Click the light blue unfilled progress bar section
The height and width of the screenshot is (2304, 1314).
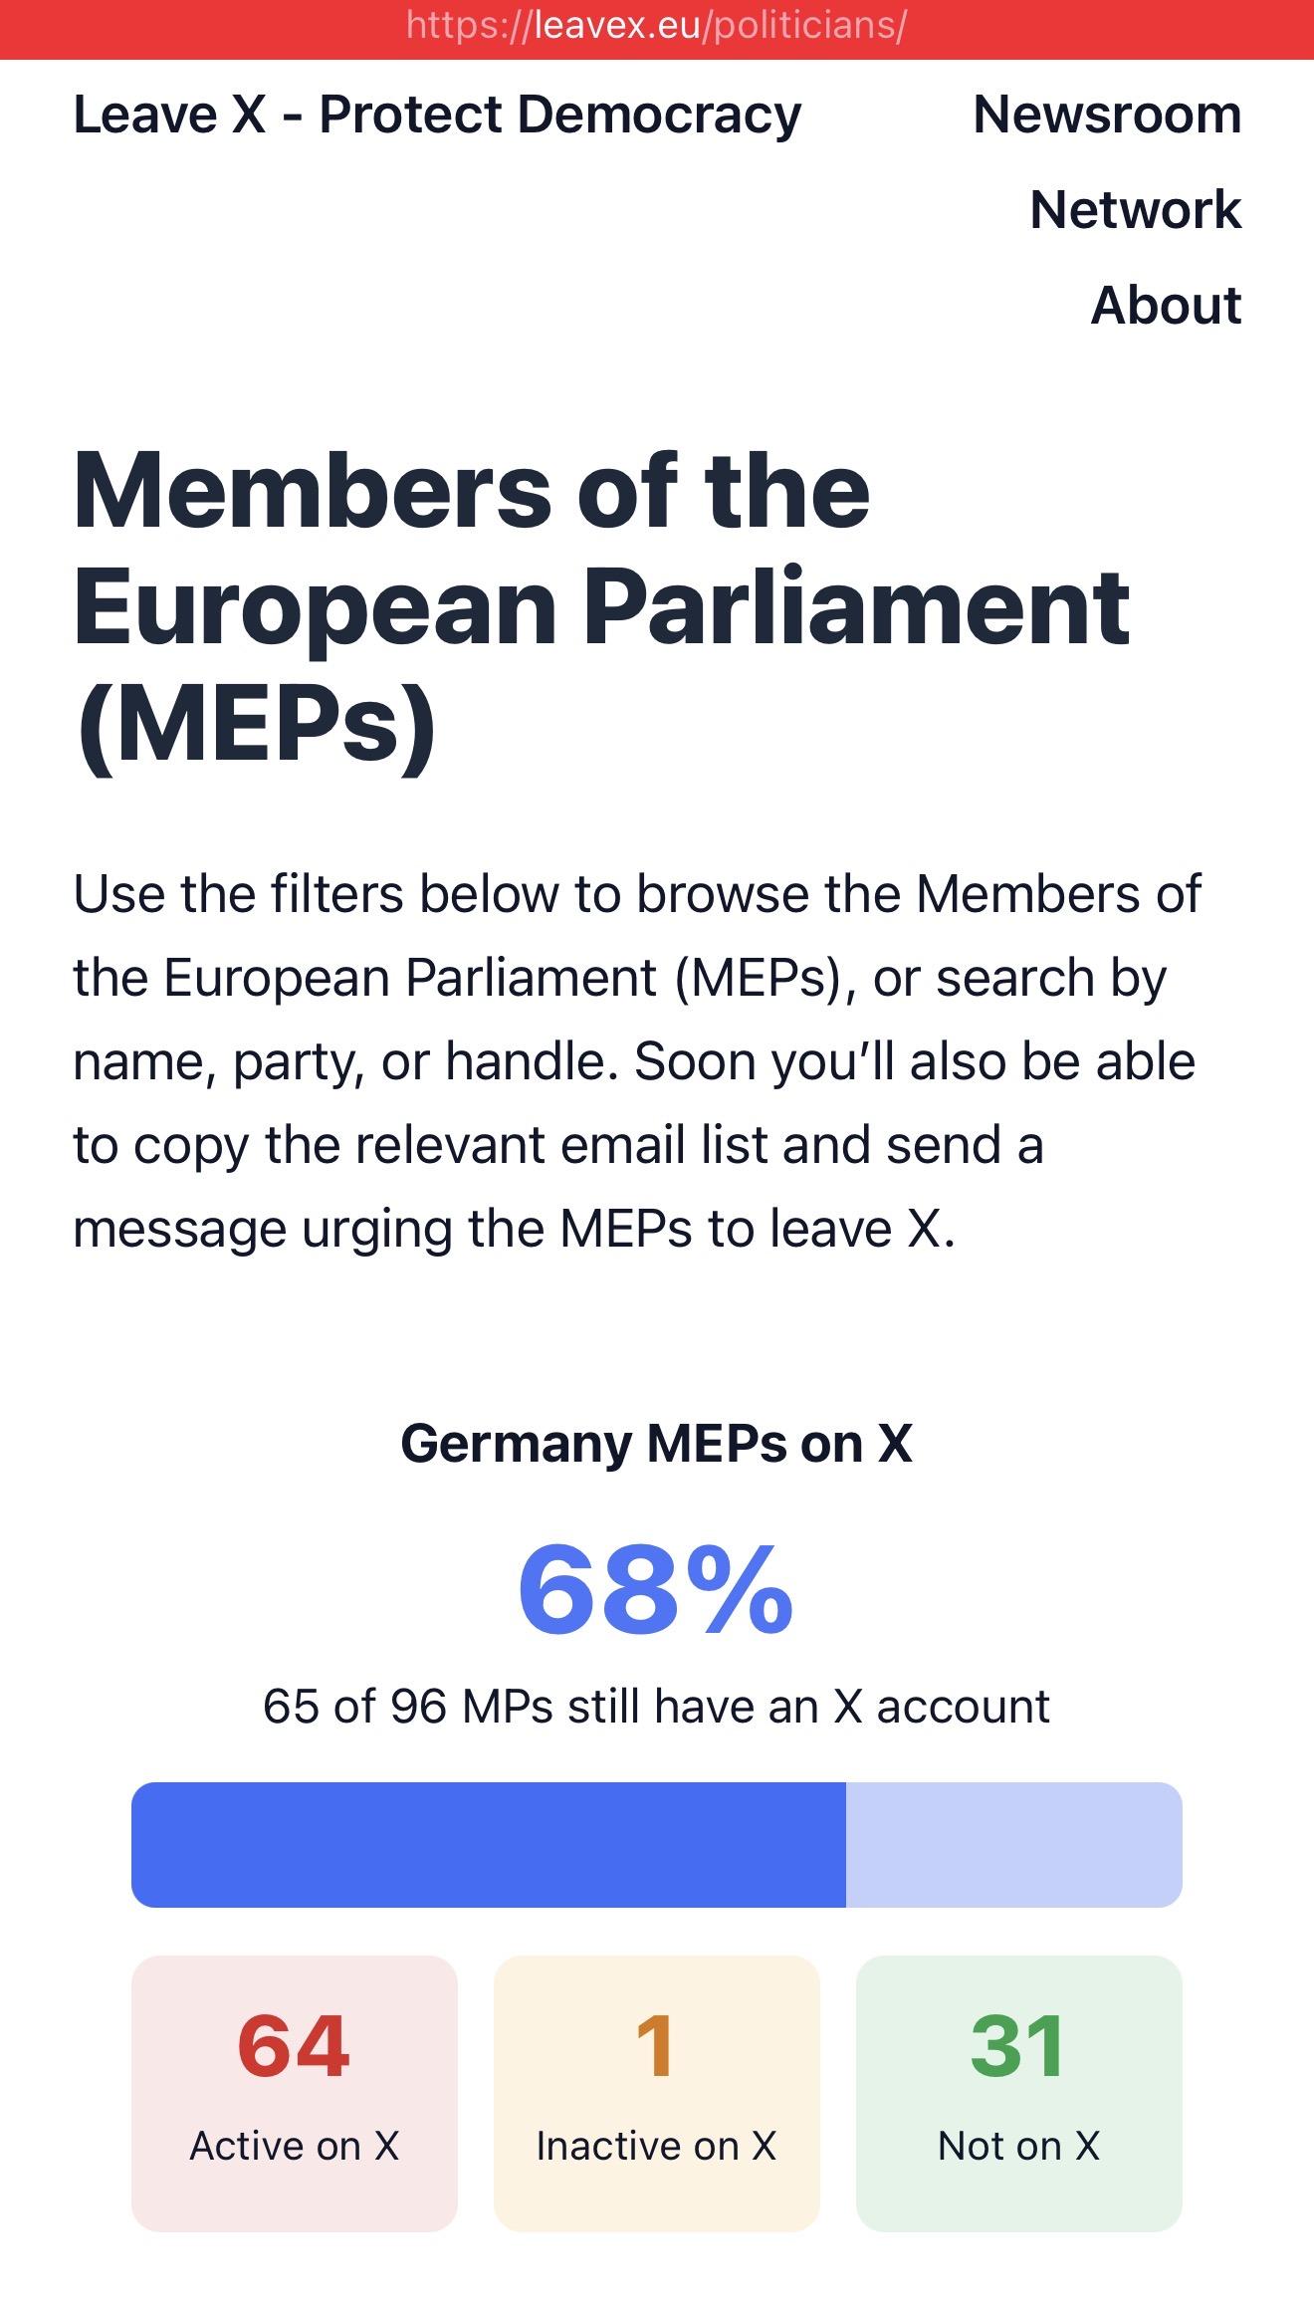[x=1013, y=1845]
